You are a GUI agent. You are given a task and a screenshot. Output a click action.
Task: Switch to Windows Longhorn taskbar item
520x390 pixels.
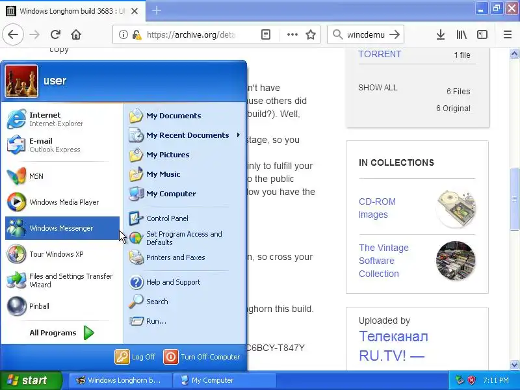click(120, 380)
